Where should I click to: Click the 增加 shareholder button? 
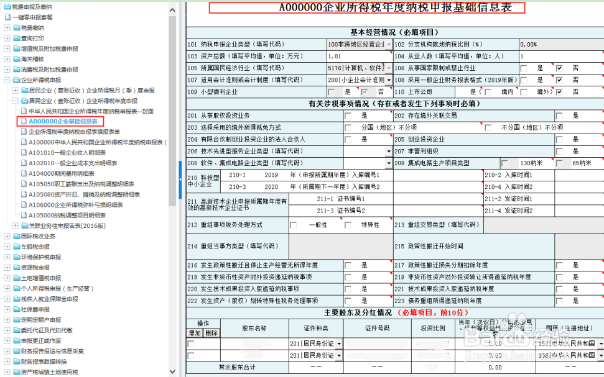pyautogui.click(x=195, y=333)
